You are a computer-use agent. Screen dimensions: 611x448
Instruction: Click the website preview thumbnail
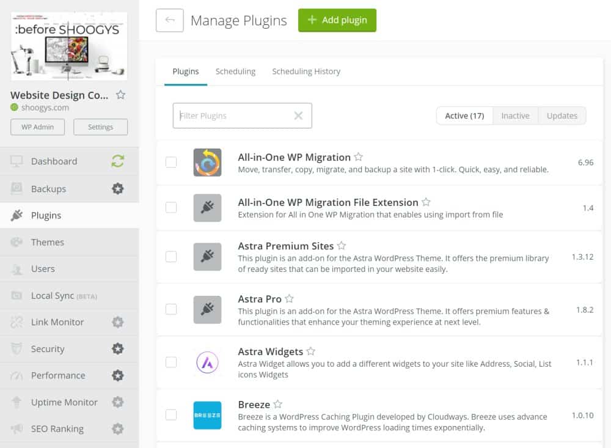click(69, 46)
